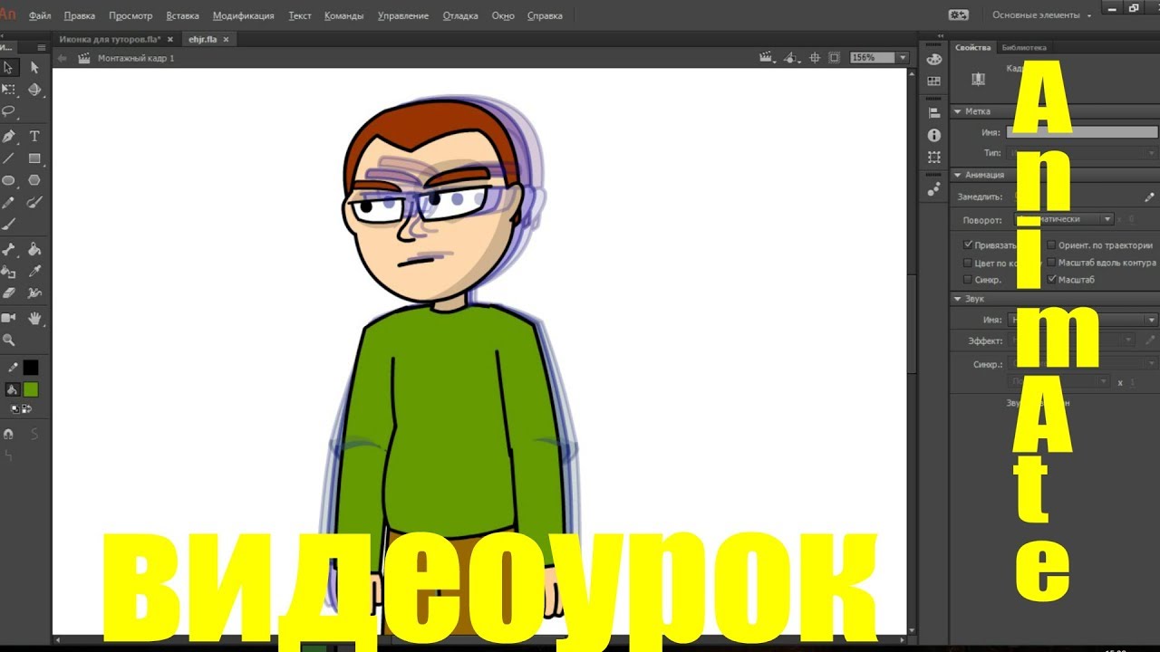The height and width of the screenshot is (652, 1160).
Task: Select the Paint Brush tool
Action: pos(34,203)
